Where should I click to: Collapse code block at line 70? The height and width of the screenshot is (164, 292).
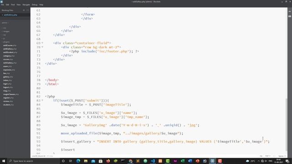coord(42,47)
